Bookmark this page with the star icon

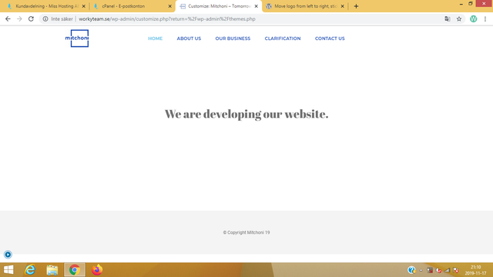point(459,18)
